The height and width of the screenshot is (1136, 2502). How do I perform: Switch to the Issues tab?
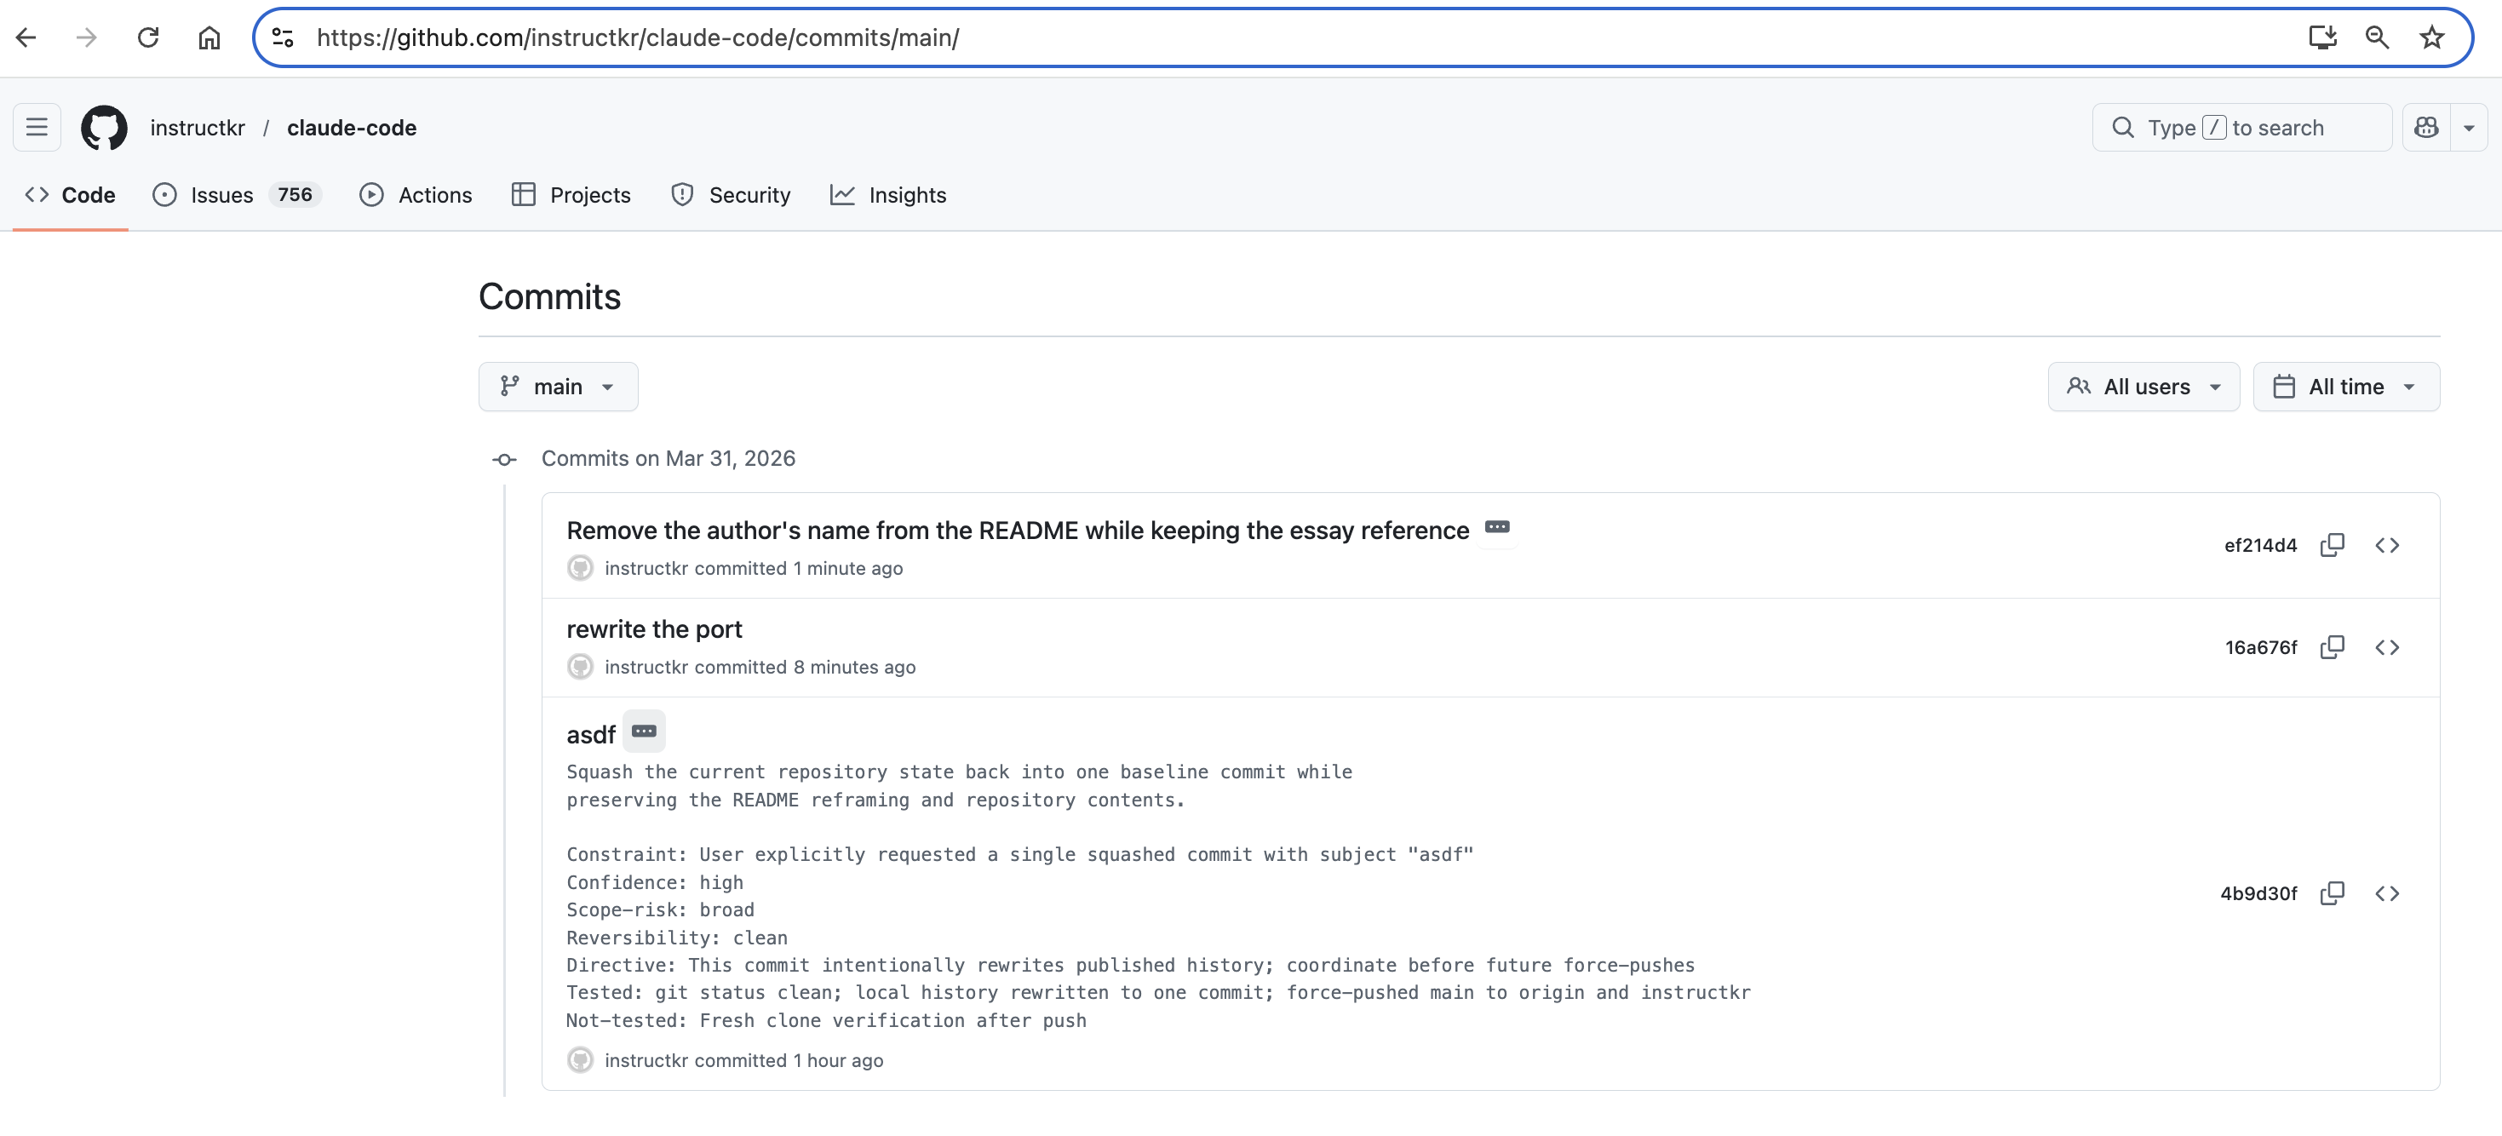click(x=221, y=195)
